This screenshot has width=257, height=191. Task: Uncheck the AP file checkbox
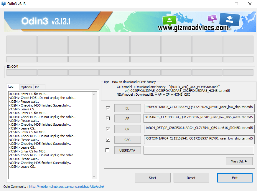108,118
